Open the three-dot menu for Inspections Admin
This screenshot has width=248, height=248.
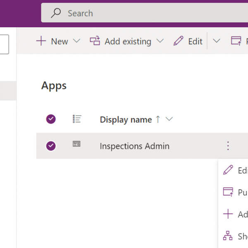click(x=228, y=145)
